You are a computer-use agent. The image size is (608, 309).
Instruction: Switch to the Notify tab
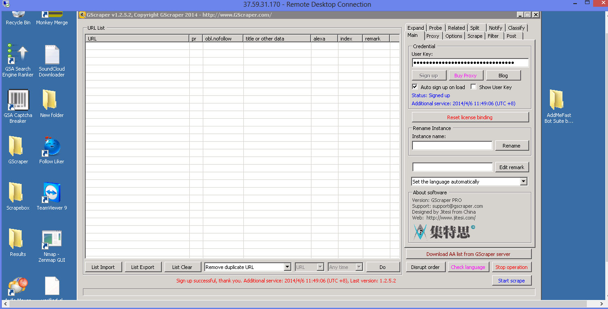pos(495,28)
